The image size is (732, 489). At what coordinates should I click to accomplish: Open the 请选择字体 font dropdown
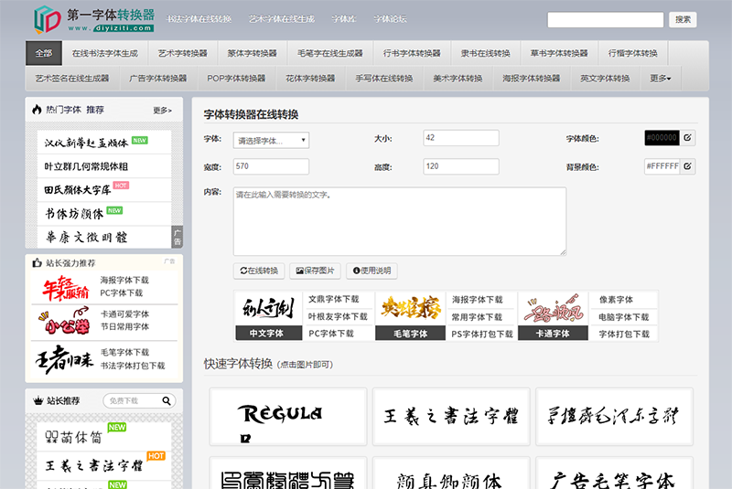(x=271, y=141)
